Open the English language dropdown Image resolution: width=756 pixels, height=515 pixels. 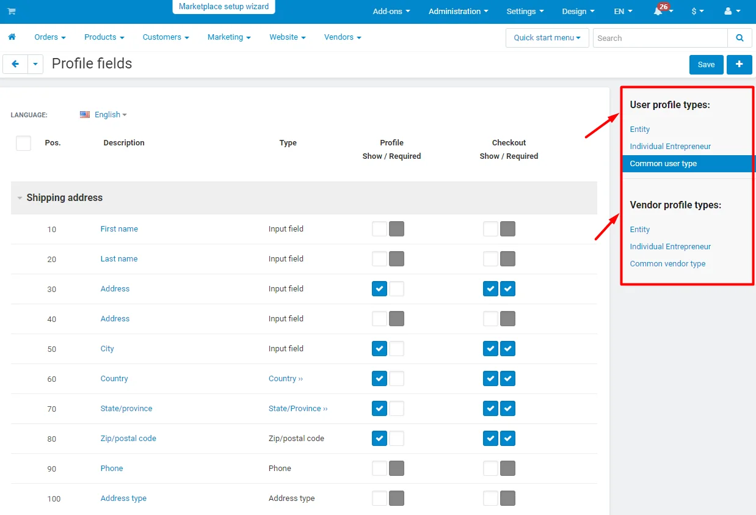[104, 115]
